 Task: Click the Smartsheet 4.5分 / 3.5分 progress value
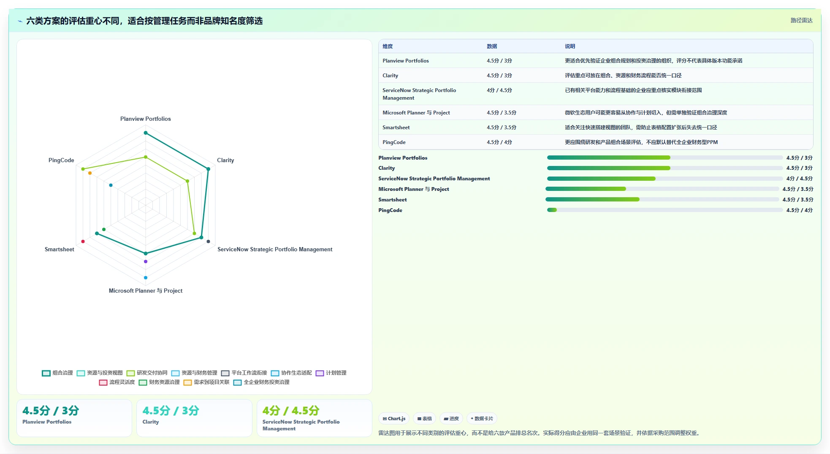(798, 200)
